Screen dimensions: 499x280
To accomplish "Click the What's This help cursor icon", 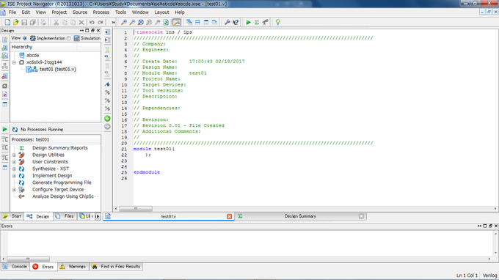I will point(236,22).
